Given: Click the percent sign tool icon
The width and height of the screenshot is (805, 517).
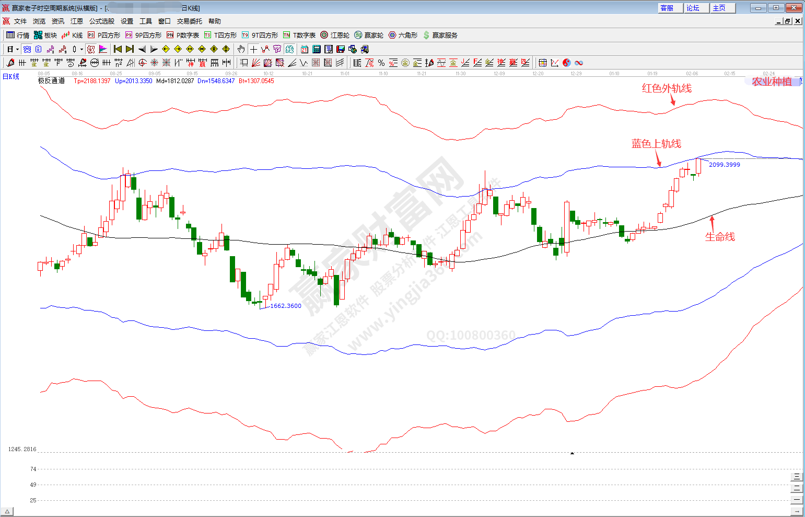Looking at the screenshot, I should (381, 63).
